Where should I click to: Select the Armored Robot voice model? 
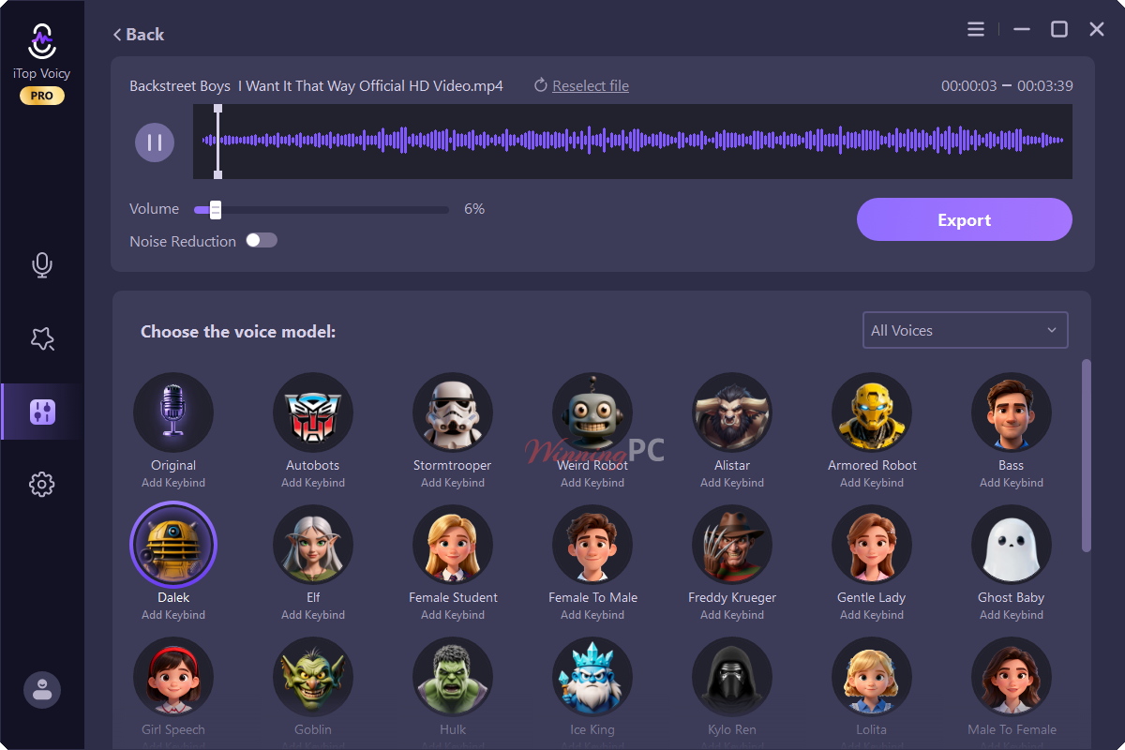pos(872,412)
